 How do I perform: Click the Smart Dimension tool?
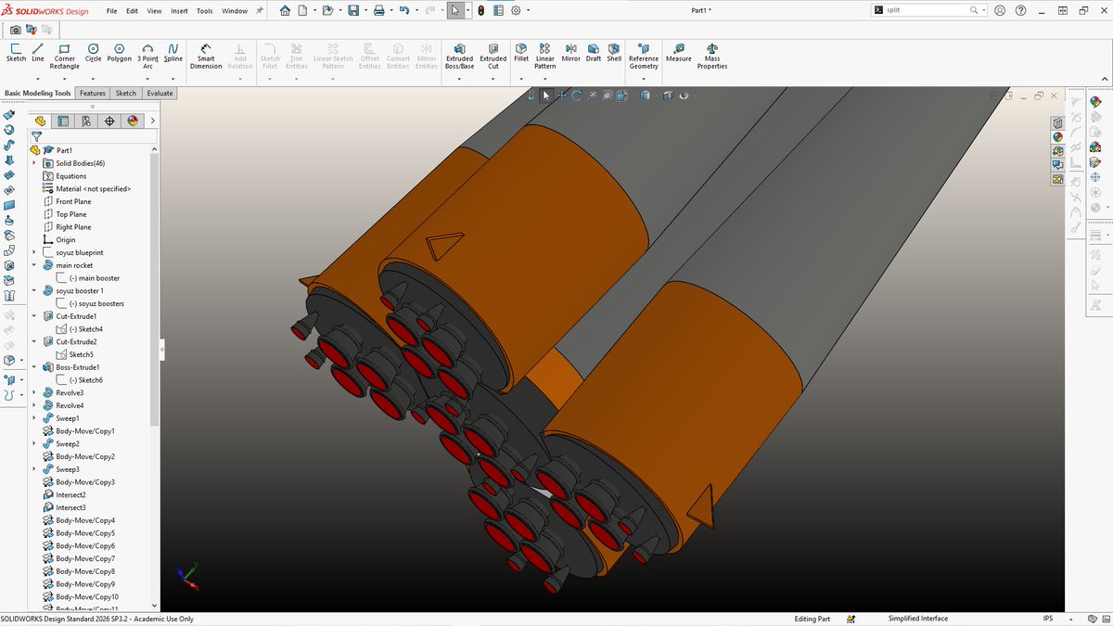point(206,55)
